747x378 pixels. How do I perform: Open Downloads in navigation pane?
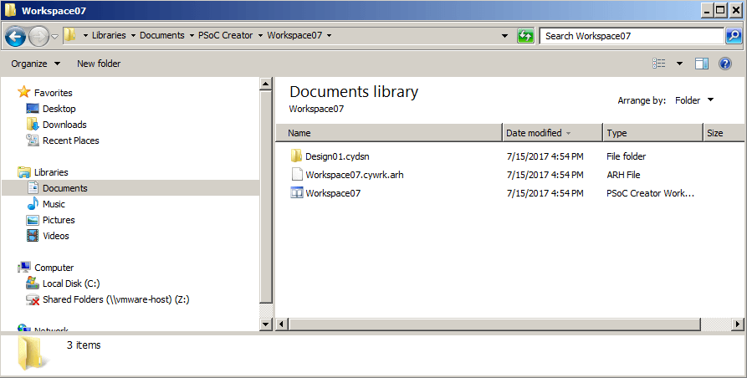coord(64,125)
